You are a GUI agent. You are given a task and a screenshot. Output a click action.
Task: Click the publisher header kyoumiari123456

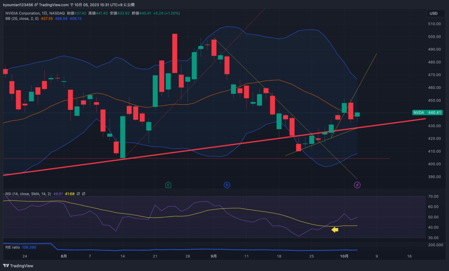point(18,5)
